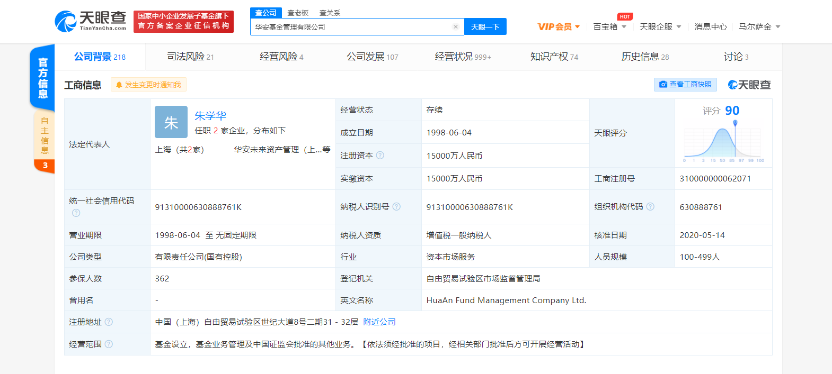Switch to the 讨论 tab
832x374 pixels.
tap(736, 57)
